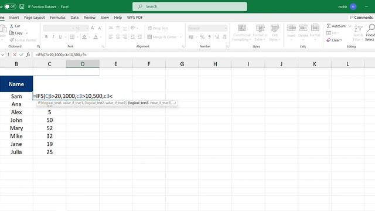The width and height of the screenshot is (375, 211).
Task: Click the Decrease Decimal icon
Action: click(224, 37)
